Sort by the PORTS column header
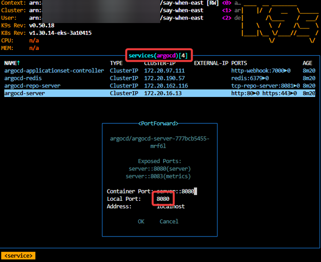321x262 pixels. tap(239, 63)
